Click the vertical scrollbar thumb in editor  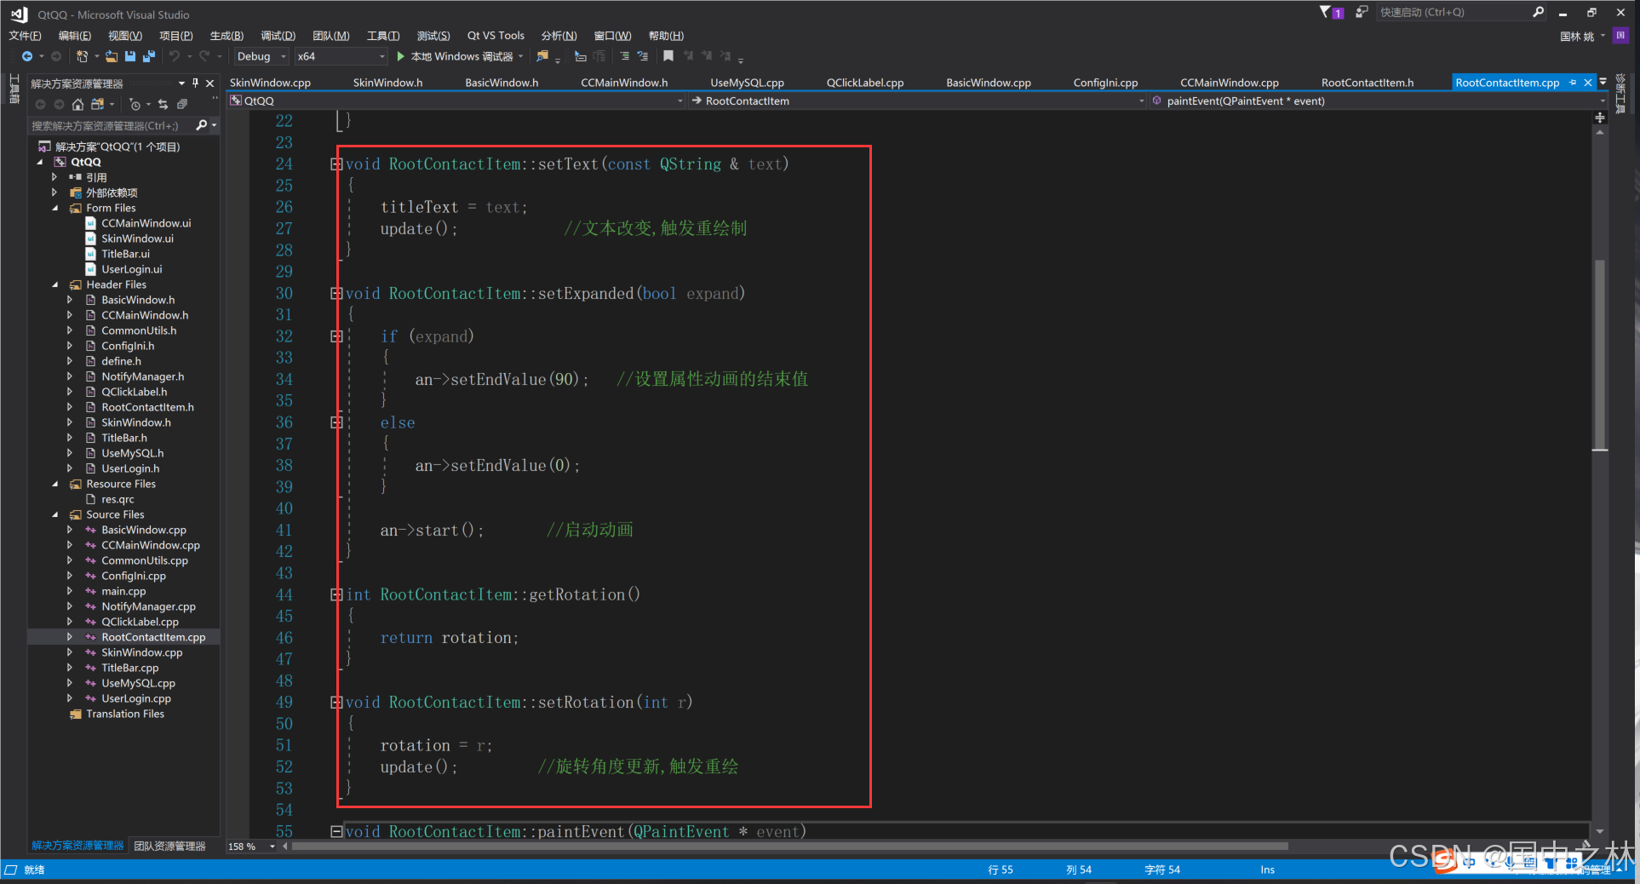point(1599,353)
